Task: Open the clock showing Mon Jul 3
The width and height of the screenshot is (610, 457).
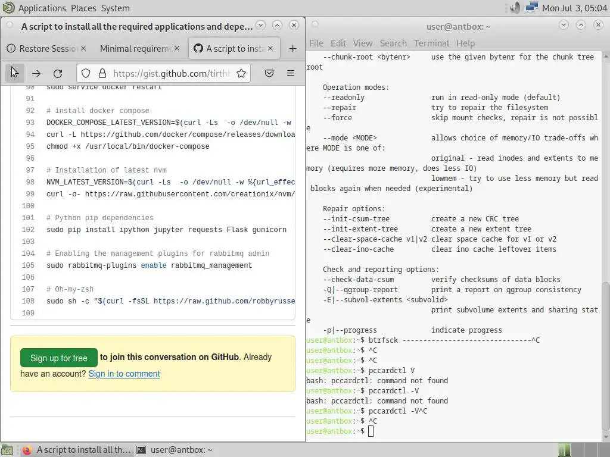Action: 574,8
